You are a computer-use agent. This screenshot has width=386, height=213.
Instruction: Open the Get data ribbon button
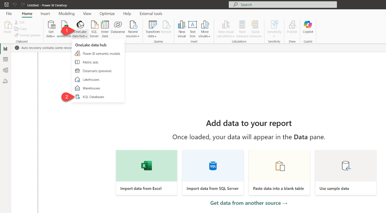tap(51, 29)
